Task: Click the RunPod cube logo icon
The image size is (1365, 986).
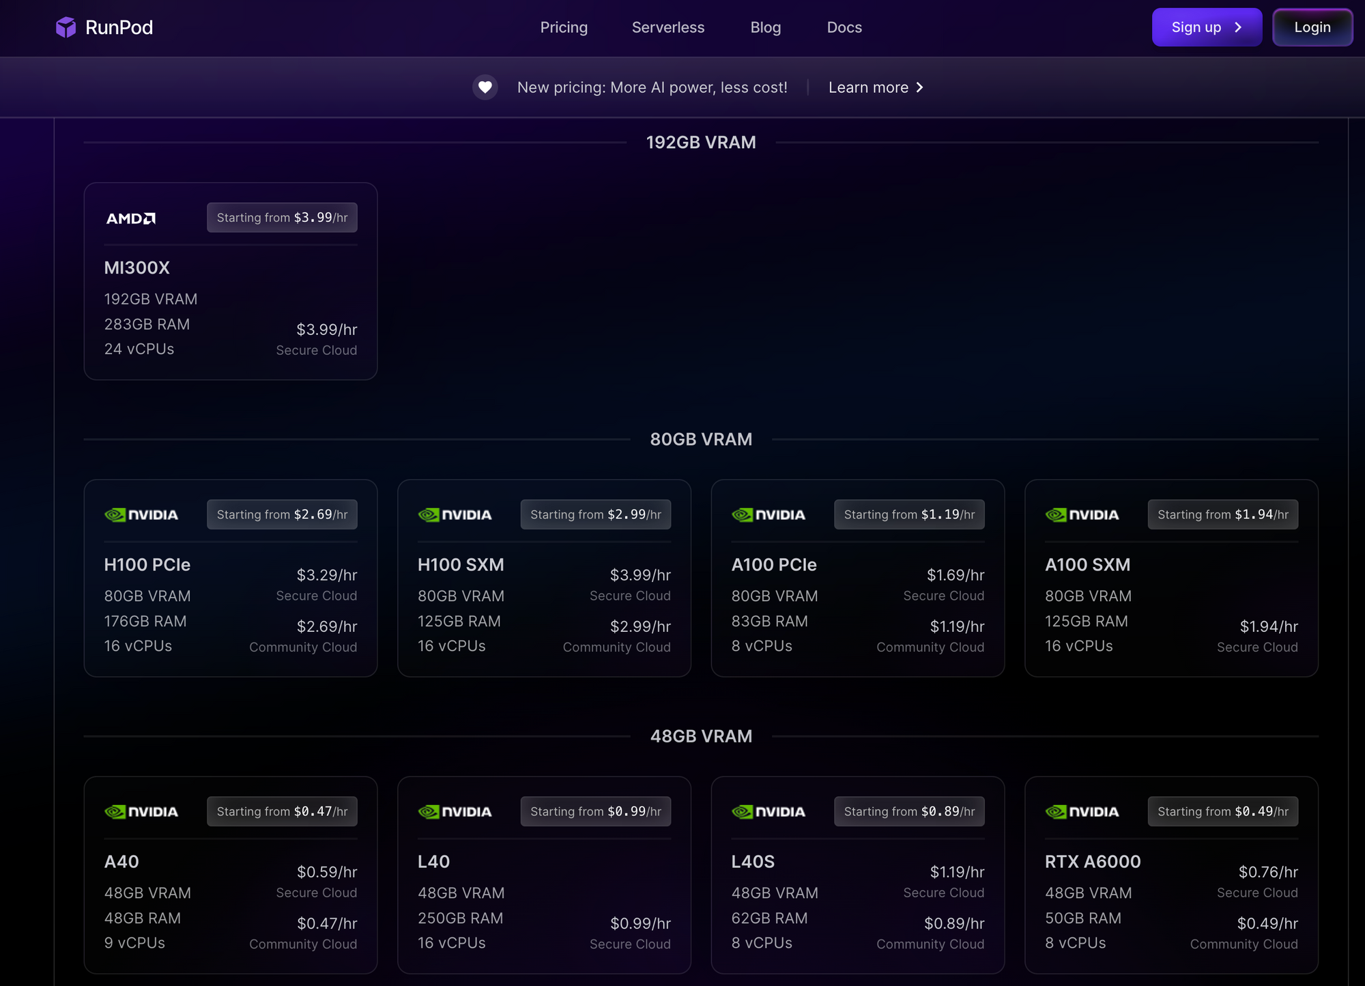Action: [x=66, y=27]
